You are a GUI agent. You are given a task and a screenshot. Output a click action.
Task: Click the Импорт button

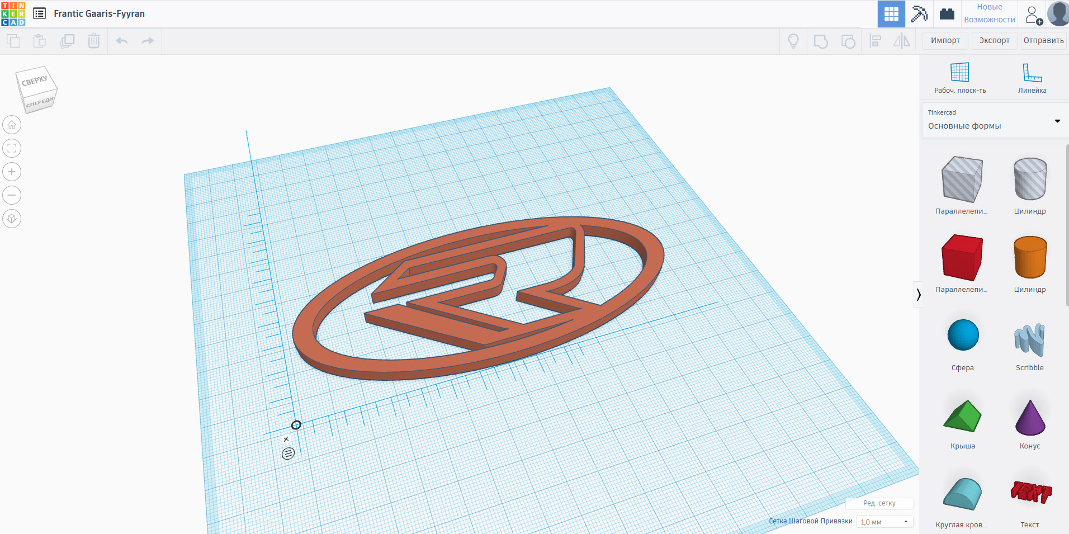(x=945, y=40)
